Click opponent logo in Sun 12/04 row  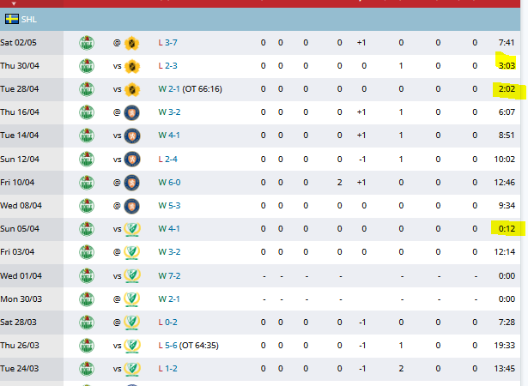coord(132,160)
